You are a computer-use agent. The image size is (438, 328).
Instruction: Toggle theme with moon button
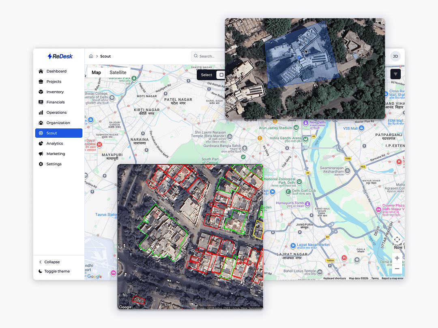pos(54,271)
